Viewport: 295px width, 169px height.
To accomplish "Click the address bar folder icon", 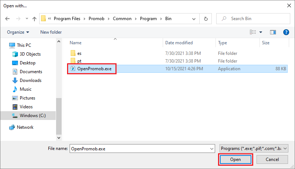I will (x=44, y=18).
